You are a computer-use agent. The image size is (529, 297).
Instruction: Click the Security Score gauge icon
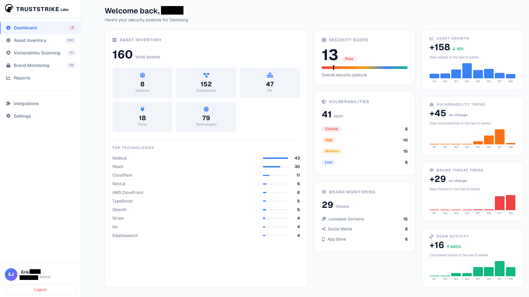324,40
